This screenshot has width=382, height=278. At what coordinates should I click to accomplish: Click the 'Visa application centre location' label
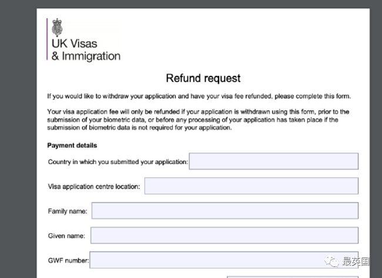coord(94,187)
